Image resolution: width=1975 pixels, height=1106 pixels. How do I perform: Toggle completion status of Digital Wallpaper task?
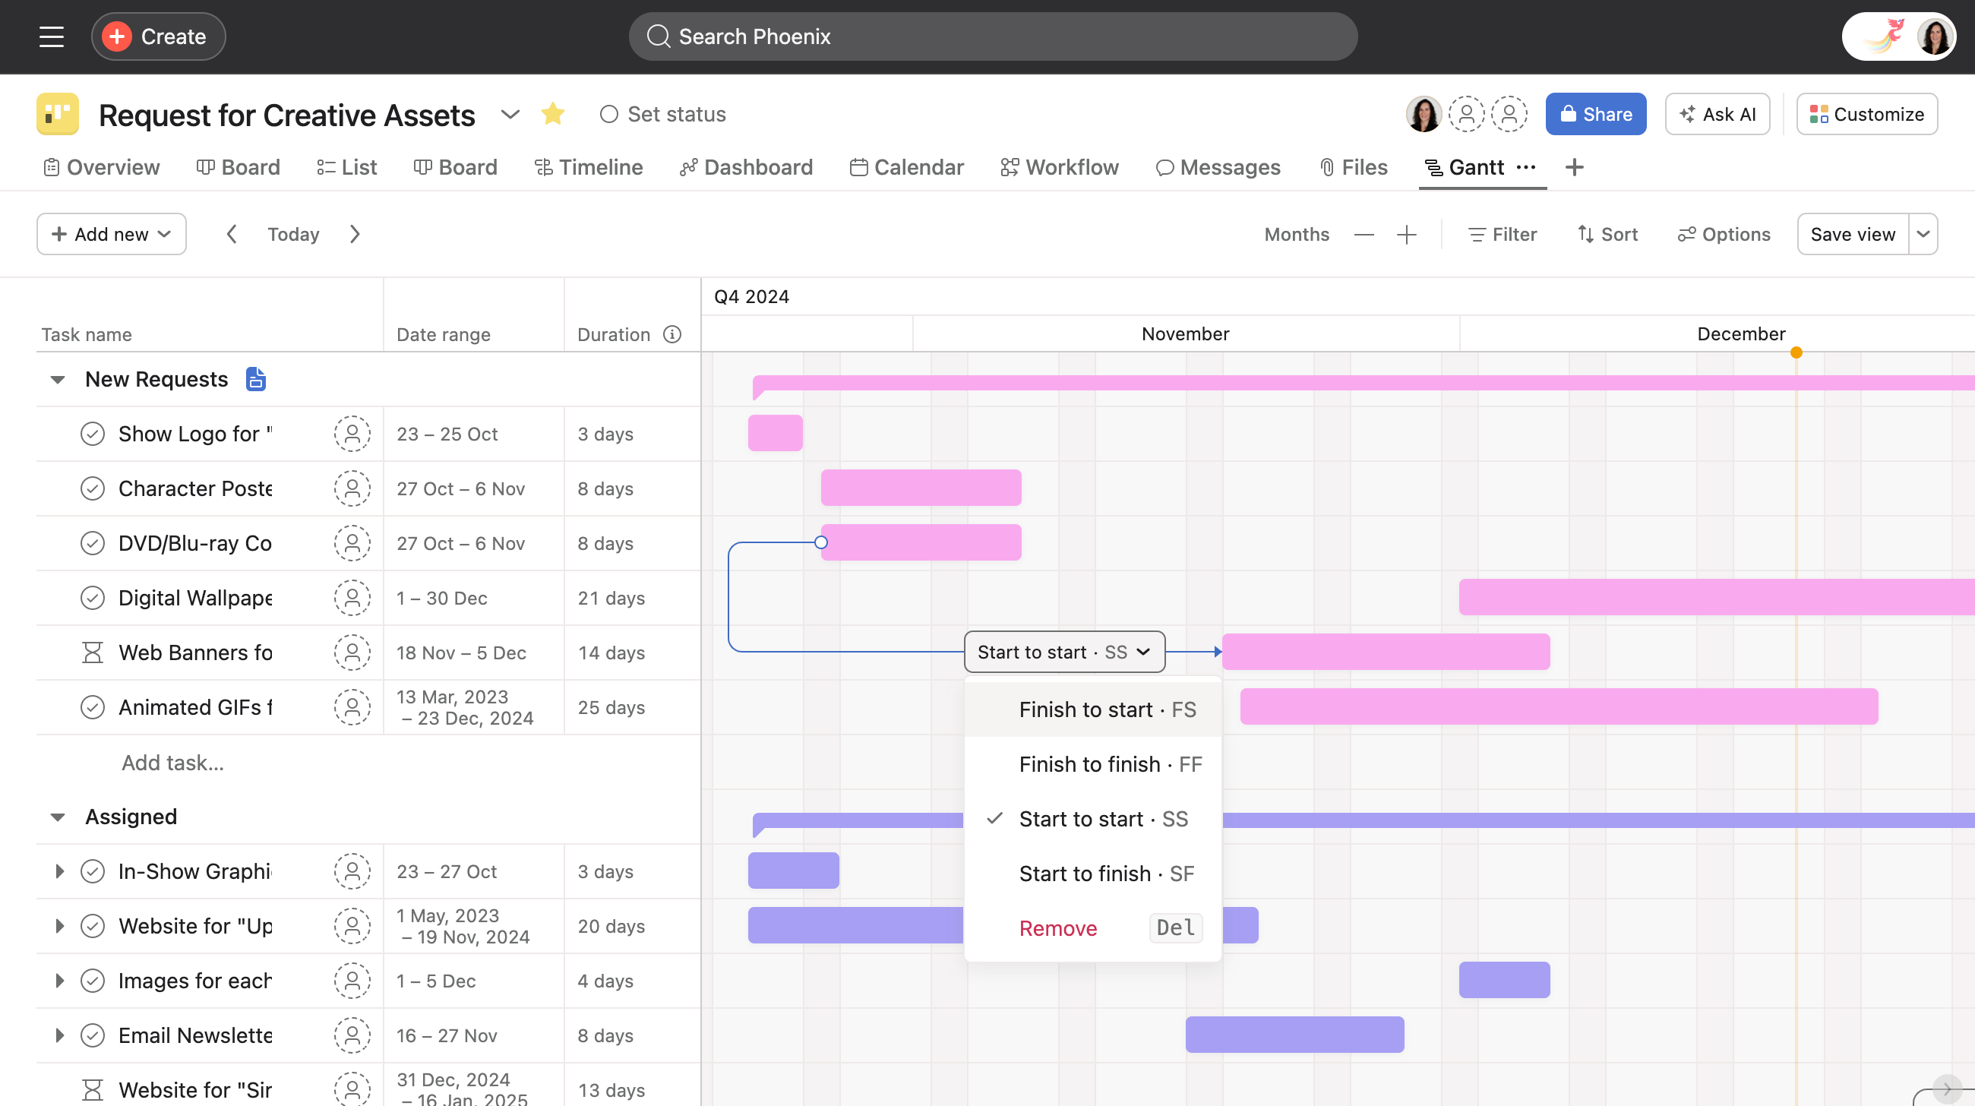[x=91, y=597]
